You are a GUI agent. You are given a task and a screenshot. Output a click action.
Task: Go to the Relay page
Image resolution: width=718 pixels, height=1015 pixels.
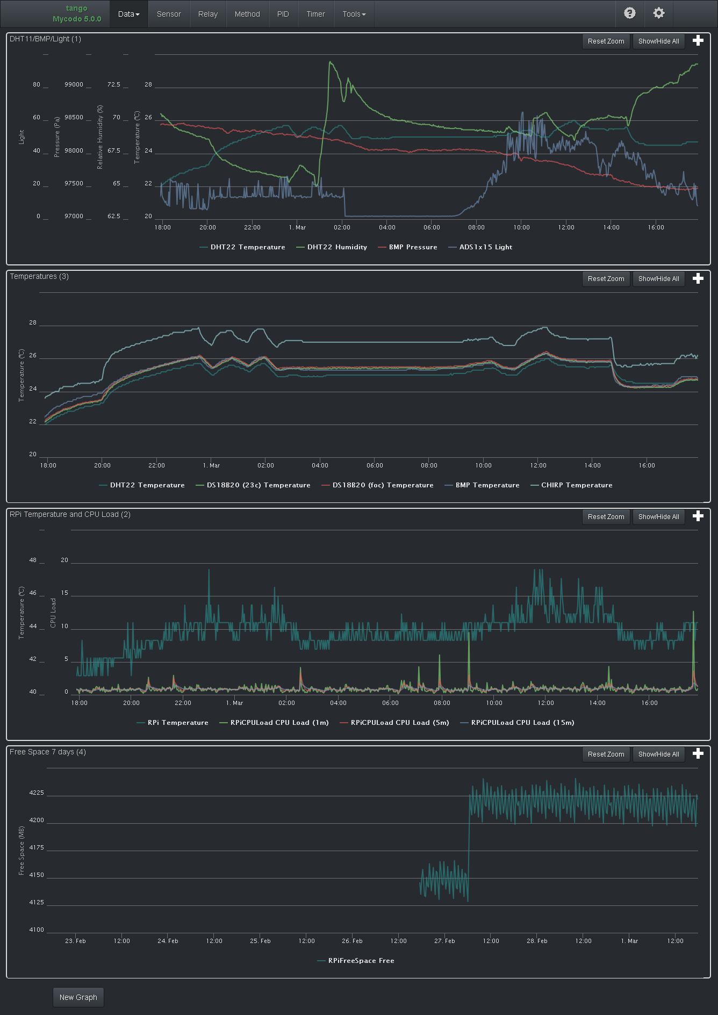pos(208,14)
